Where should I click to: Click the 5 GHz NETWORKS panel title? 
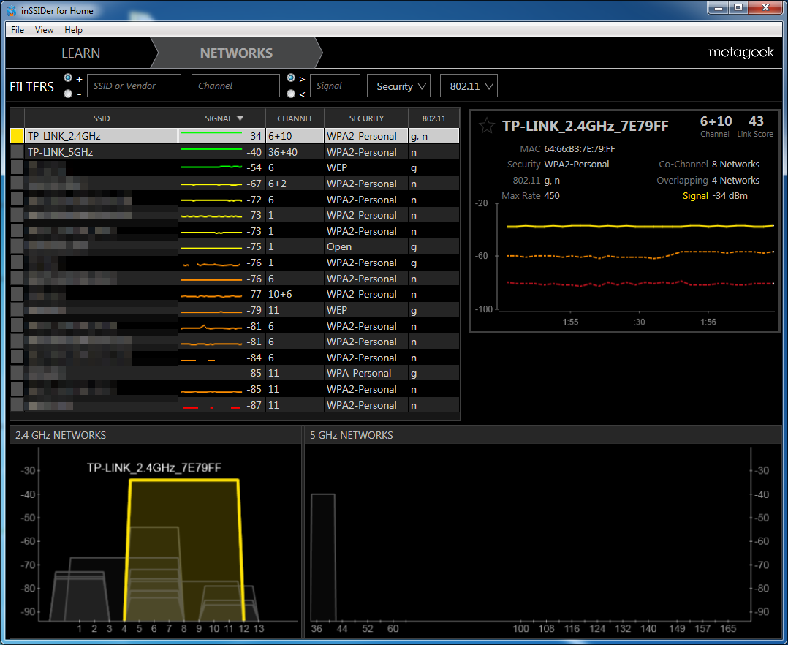(x=352, y=435)
